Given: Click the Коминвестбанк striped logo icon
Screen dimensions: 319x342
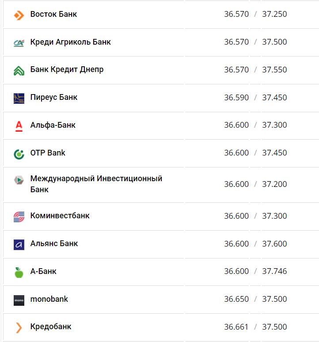Looking at the screenshot, I should (19, 217).
